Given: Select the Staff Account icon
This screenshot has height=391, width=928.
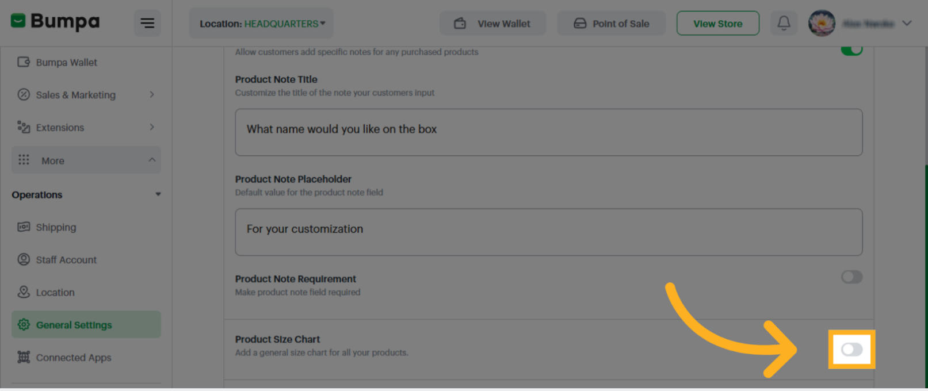Looking at the screenshot, I should coord(24,259).
